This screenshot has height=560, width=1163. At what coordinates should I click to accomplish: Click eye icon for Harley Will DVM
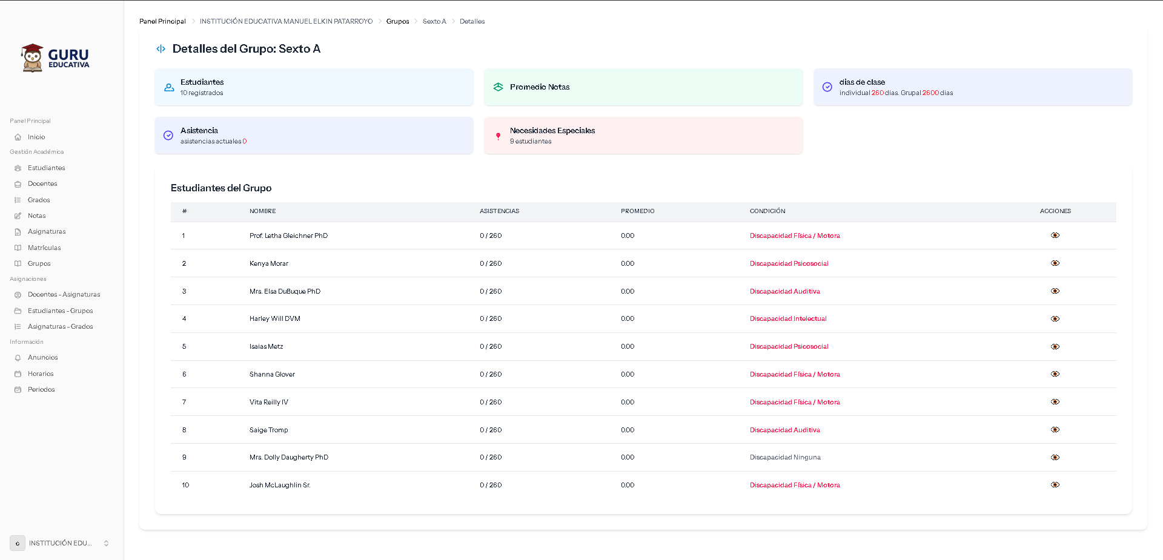click(x=1055, y=319)
